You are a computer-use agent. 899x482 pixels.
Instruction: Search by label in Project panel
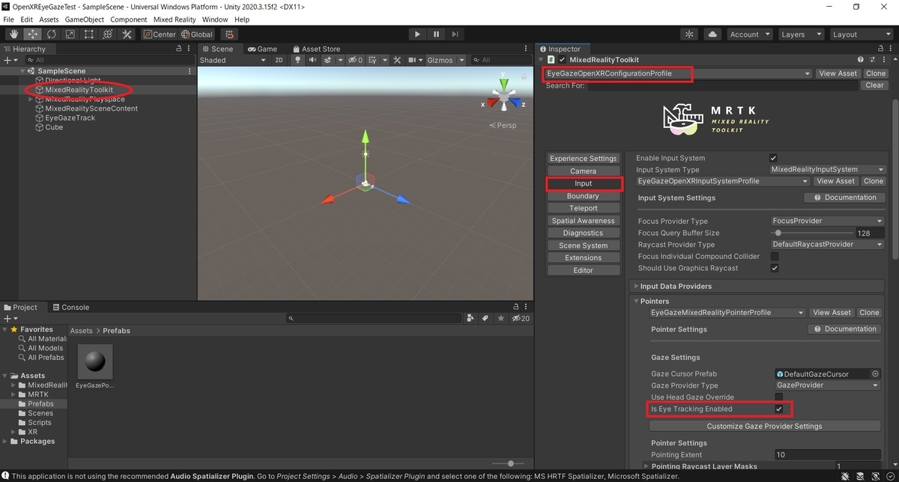tap(485, 318)
